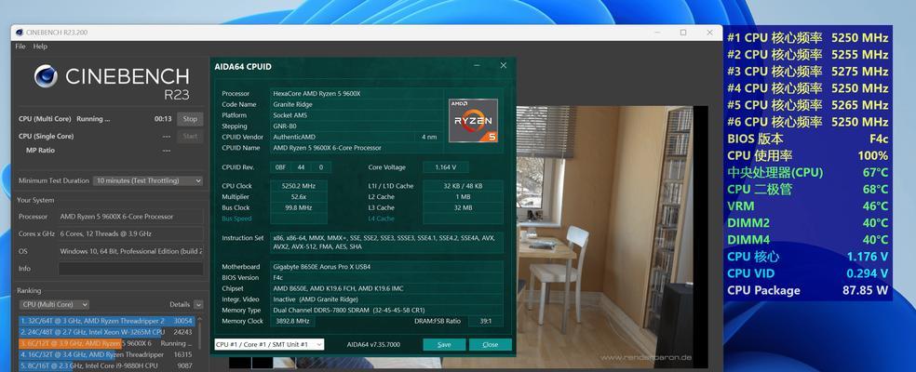Click the Cinebench logo sphere icon
Screen dimensions: 916x372
(x=46, y=76)
